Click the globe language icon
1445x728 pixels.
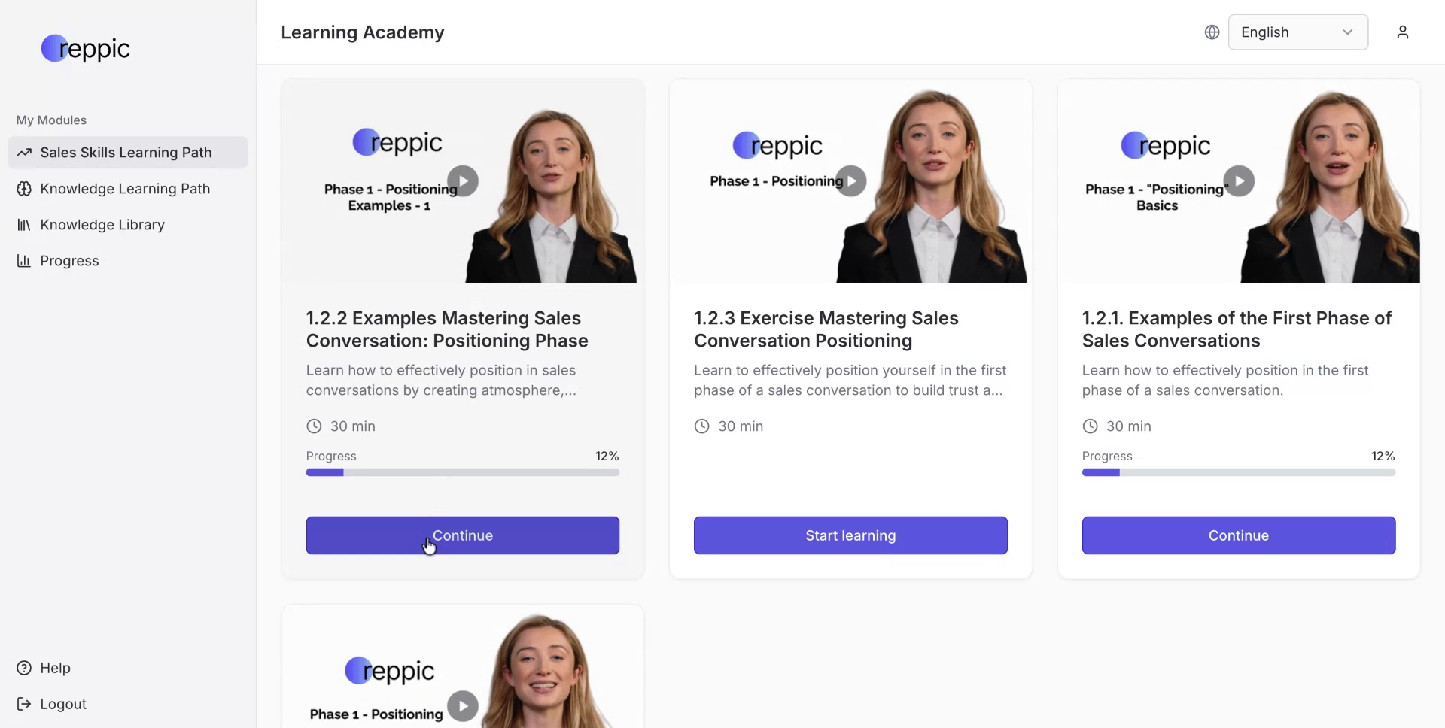(x=1212, y=32)
